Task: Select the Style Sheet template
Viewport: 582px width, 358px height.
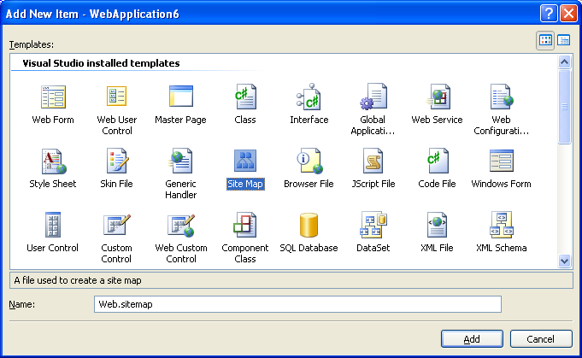Action: pyautogui.click(x=52, y=161)
